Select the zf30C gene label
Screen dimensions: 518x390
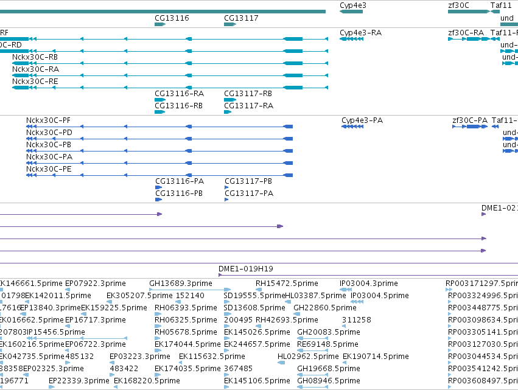458,5
